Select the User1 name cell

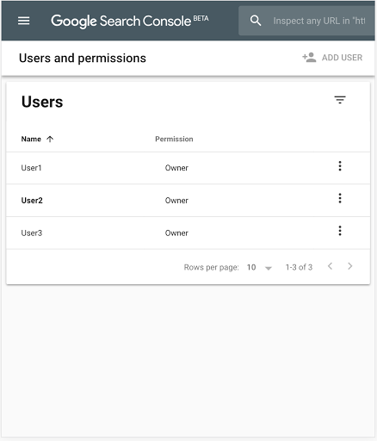pos(32,168)
